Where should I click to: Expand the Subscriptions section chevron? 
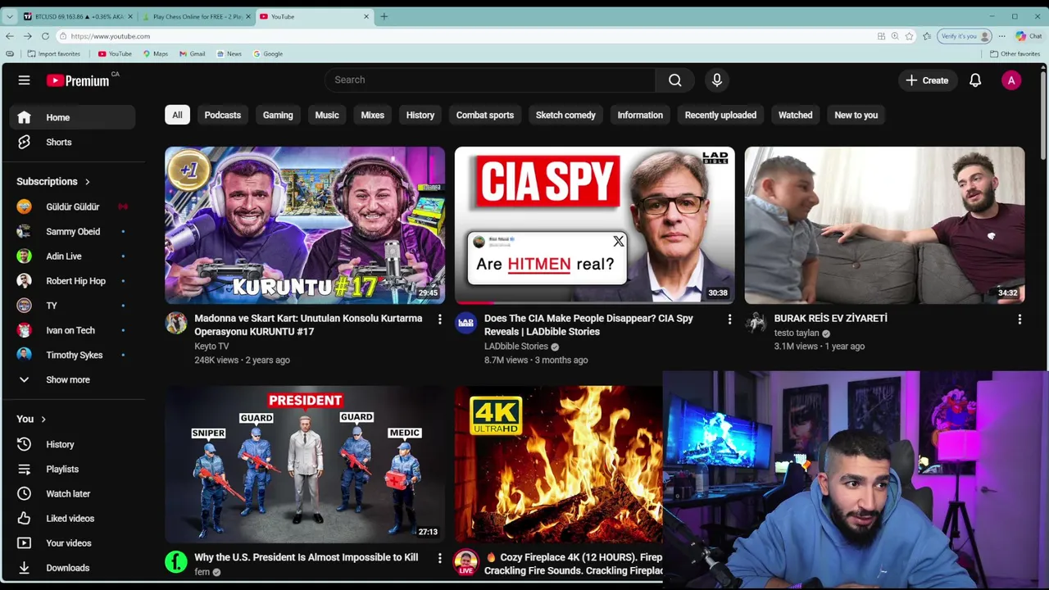click(87, 182)
